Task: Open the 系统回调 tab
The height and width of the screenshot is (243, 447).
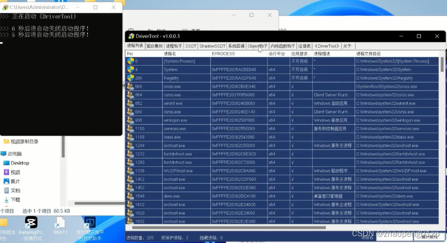Action: tap(236, 46)
